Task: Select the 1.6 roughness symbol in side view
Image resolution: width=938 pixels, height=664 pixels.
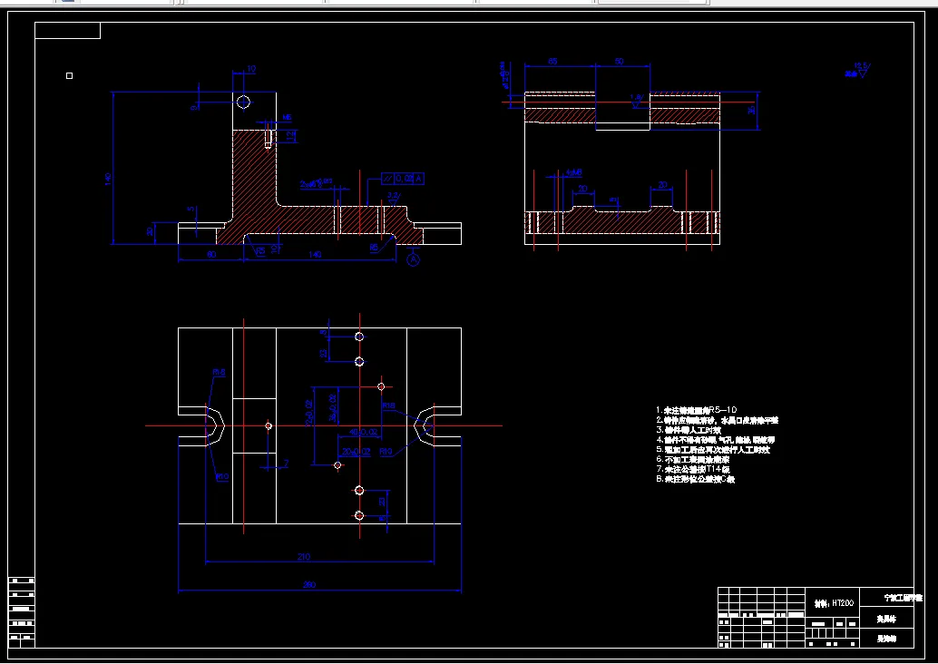Action: 636,101
